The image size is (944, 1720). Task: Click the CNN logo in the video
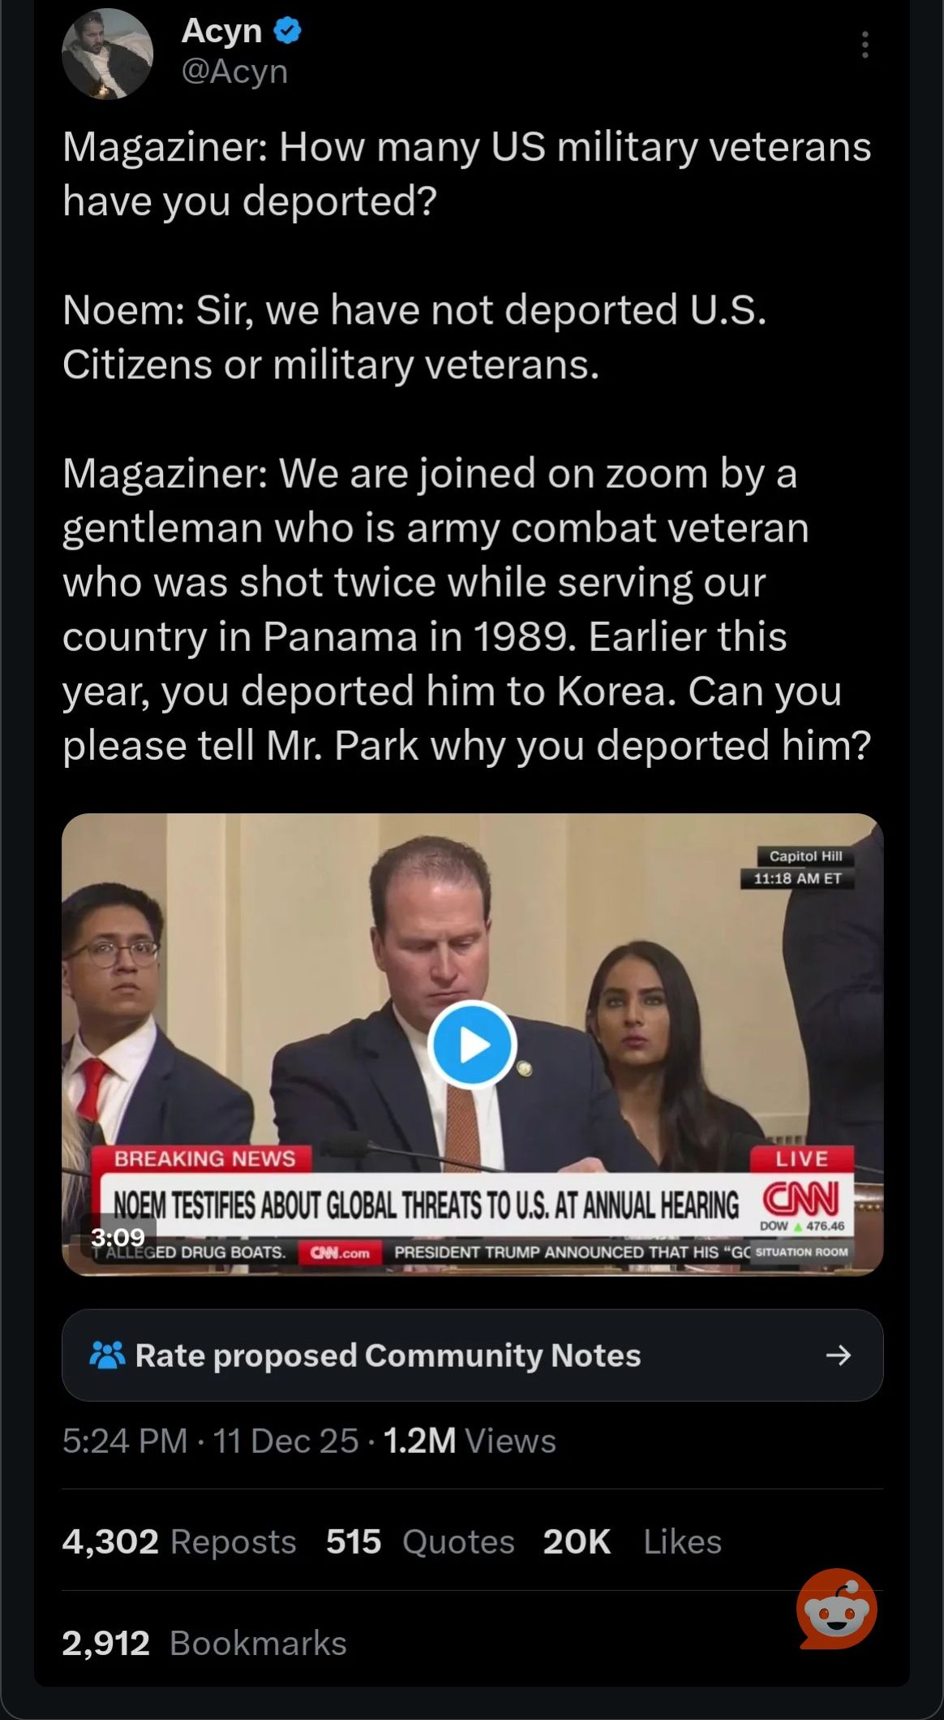click(800, 1199)
